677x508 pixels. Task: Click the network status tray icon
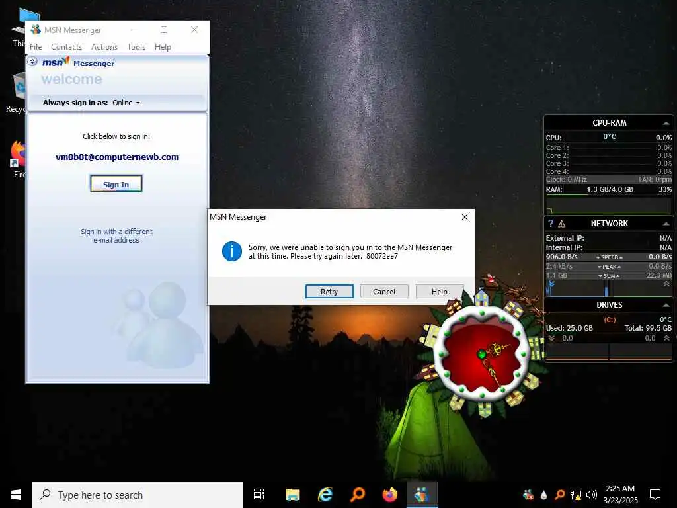(576, 495)
